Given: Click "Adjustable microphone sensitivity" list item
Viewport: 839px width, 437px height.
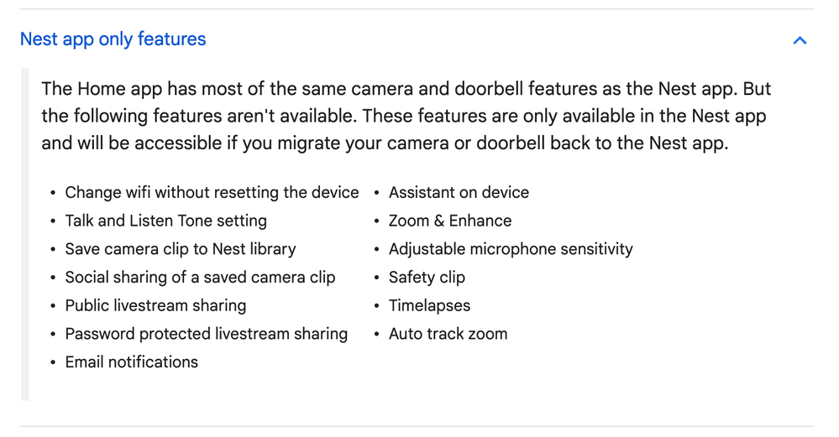Looking at the screenshot, I should [511, 249].
